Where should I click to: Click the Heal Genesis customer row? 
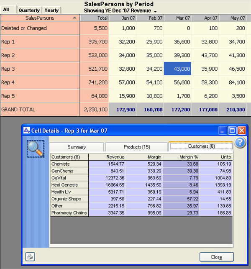69,185
